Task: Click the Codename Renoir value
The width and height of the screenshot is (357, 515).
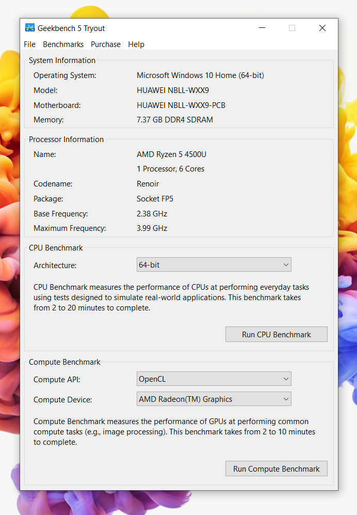Action: click(x=148, y=184)
